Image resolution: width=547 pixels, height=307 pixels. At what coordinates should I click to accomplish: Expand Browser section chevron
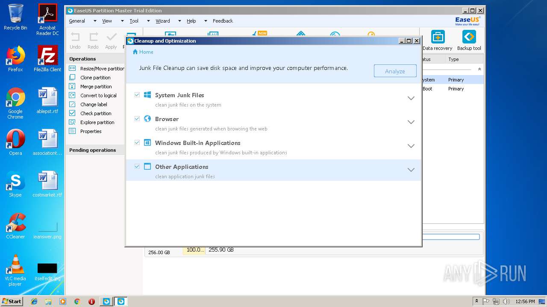pyautogui.click(x=411, y=122)
